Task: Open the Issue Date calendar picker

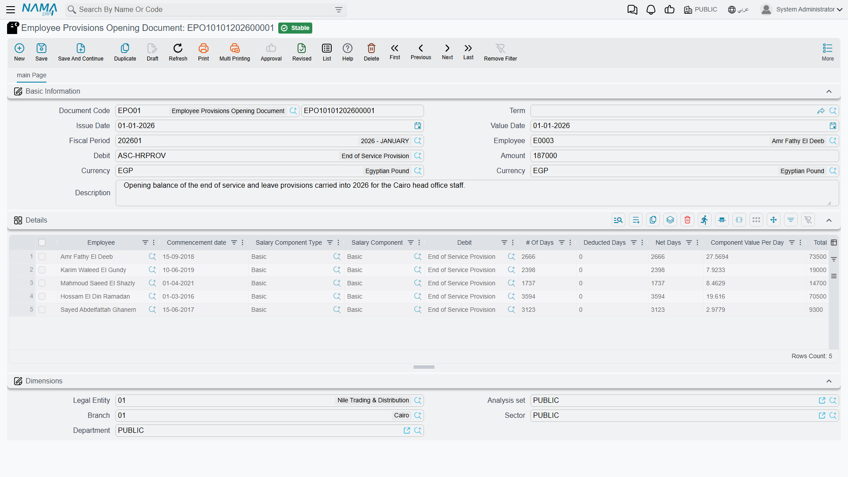Action: point(418,126)
